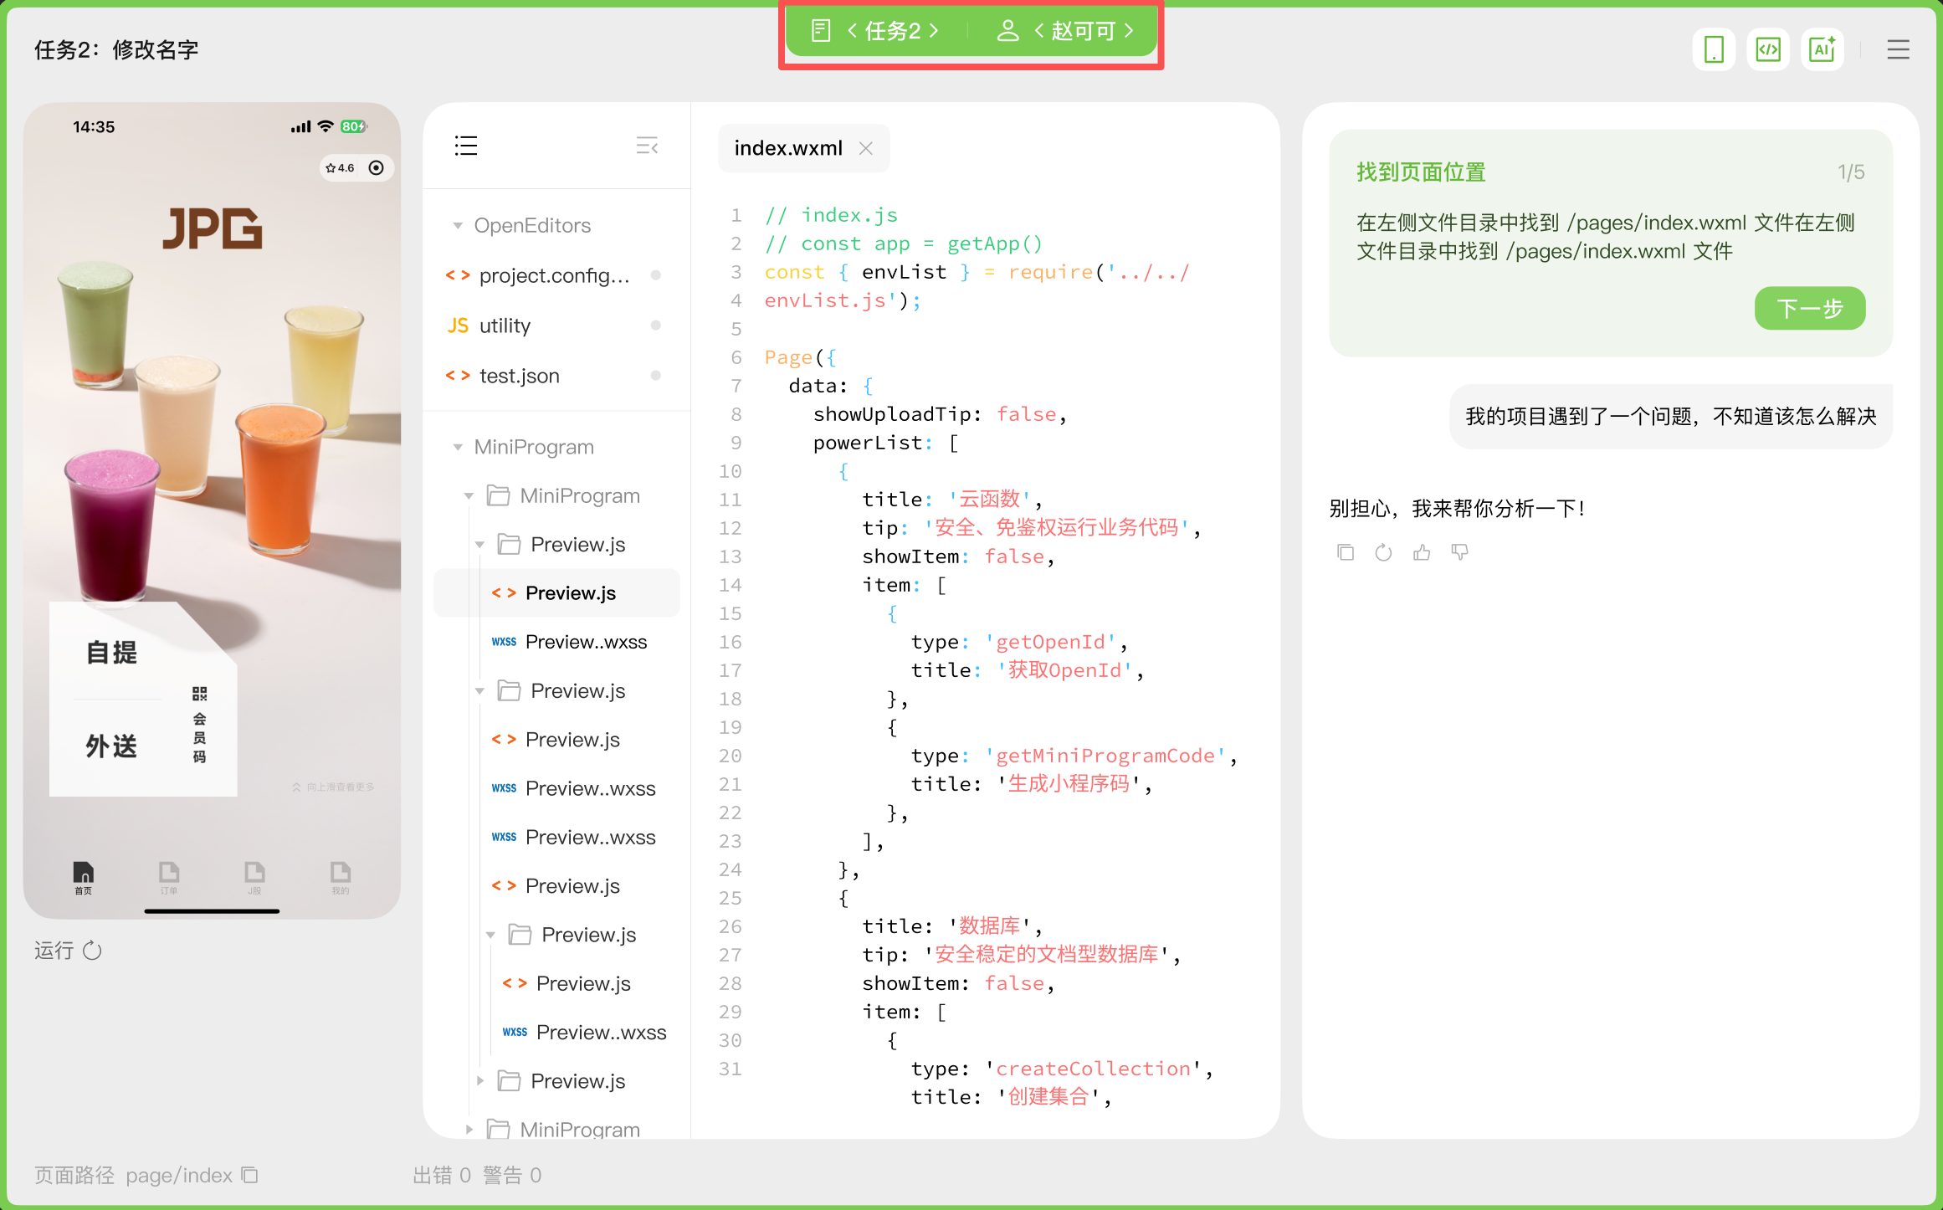Collapse the OpenEditors section
The width and height of the screenshot is (1943, 1210).
pos(458,226)
